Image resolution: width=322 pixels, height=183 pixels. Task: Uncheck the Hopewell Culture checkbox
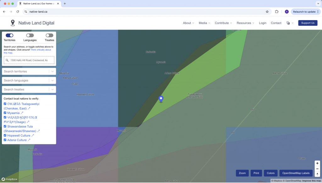pos(5,135)
